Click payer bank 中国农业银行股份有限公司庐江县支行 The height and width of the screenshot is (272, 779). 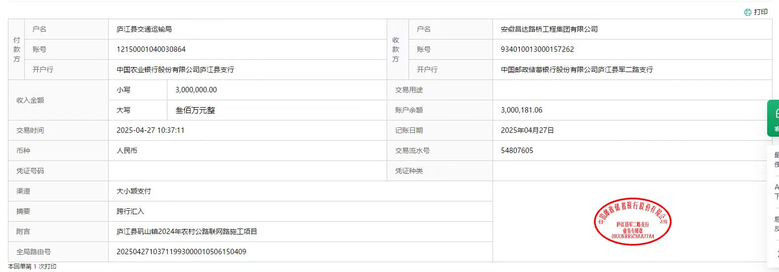click(175, 70)
